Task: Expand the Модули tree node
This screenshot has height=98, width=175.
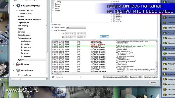Action: (x=14, y=64)
